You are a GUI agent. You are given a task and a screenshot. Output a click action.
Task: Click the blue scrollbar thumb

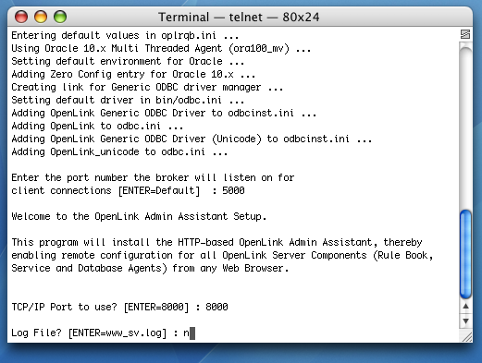[x=465, y=254]
